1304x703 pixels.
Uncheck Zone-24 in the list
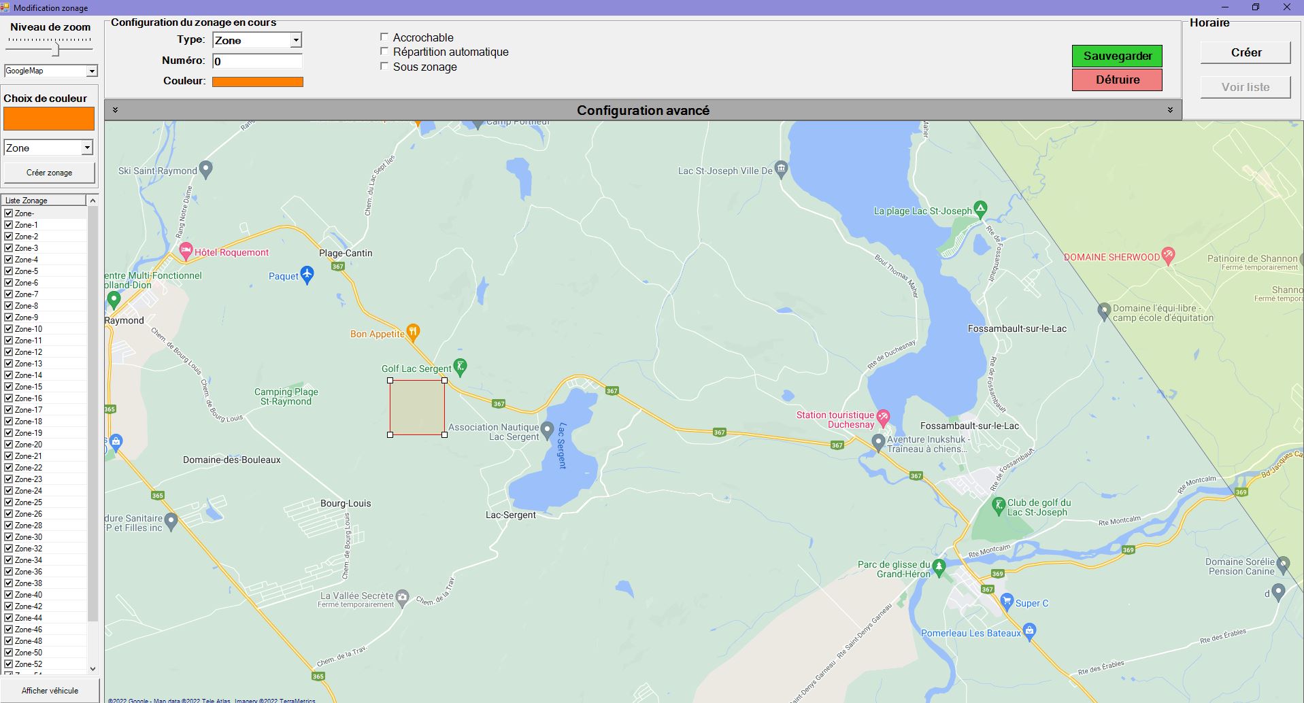pos(9,490)
